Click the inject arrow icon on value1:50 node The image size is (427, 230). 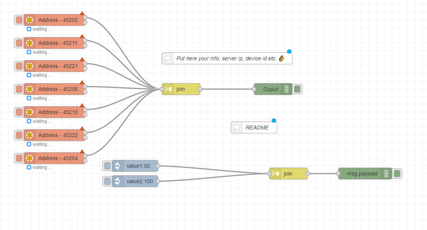(x=117, y=165)
